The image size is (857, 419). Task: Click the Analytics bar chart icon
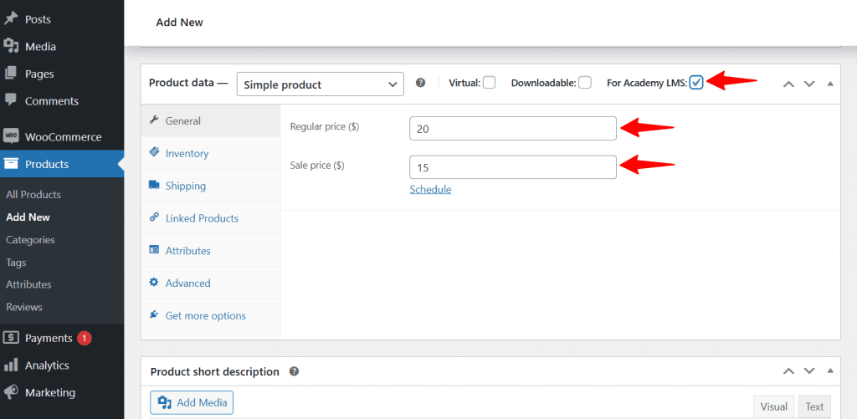[x=12, y=365]
